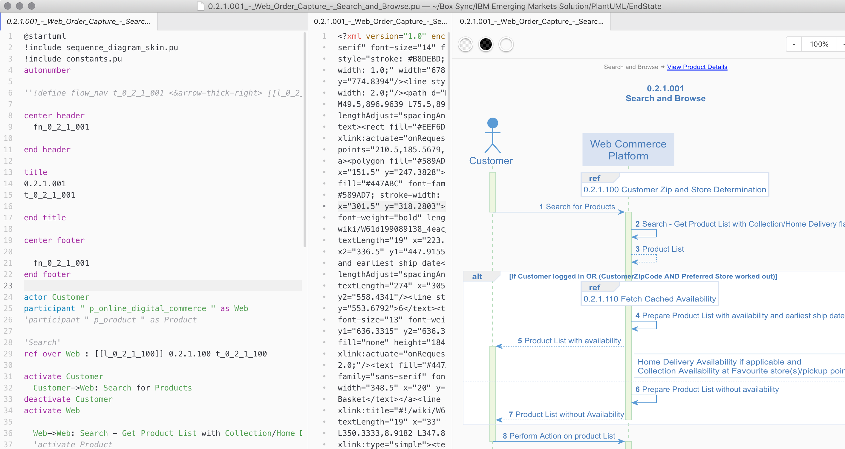Select the middle SVG output pane tab
The height and width of the screenshot is (449, 845).
pos(380,21)
